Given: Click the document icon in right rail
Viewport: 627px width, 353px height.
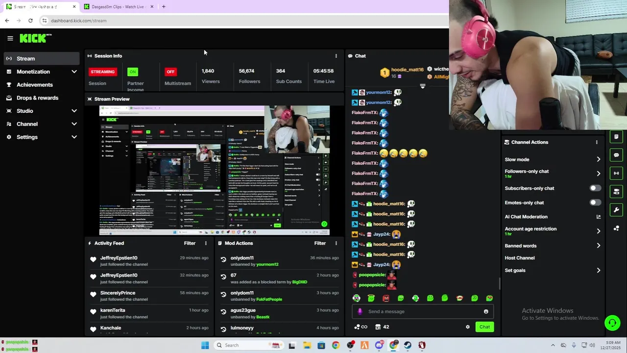Looking at the screenshot, I should tap(616, 137).
